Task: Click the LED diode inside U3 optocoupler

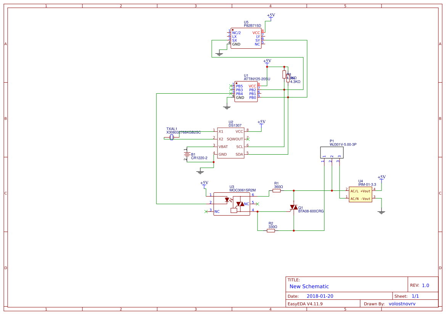Action: (227, 200)
